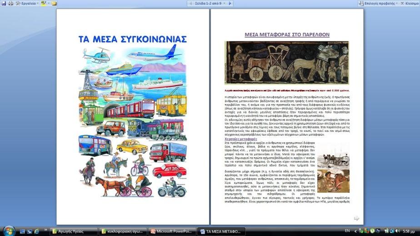Go to next screen arrow
Viewport: 420px width, 236px height.
tap(230, 4)
